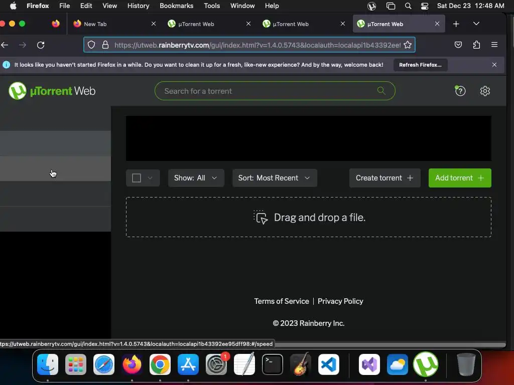This screenshot has height=385, width=514.
Task: Open Firefox extensions puzzle icon
Action: pos(476,45)
